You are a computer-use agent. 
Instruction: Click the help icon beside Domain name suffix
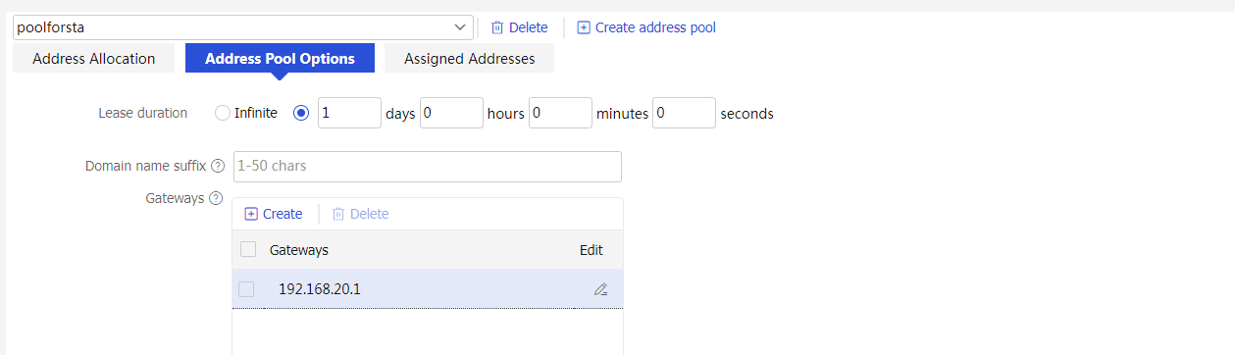[218, 167]
